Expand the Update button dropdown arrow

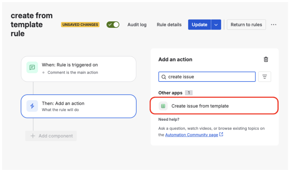point(216,25)
